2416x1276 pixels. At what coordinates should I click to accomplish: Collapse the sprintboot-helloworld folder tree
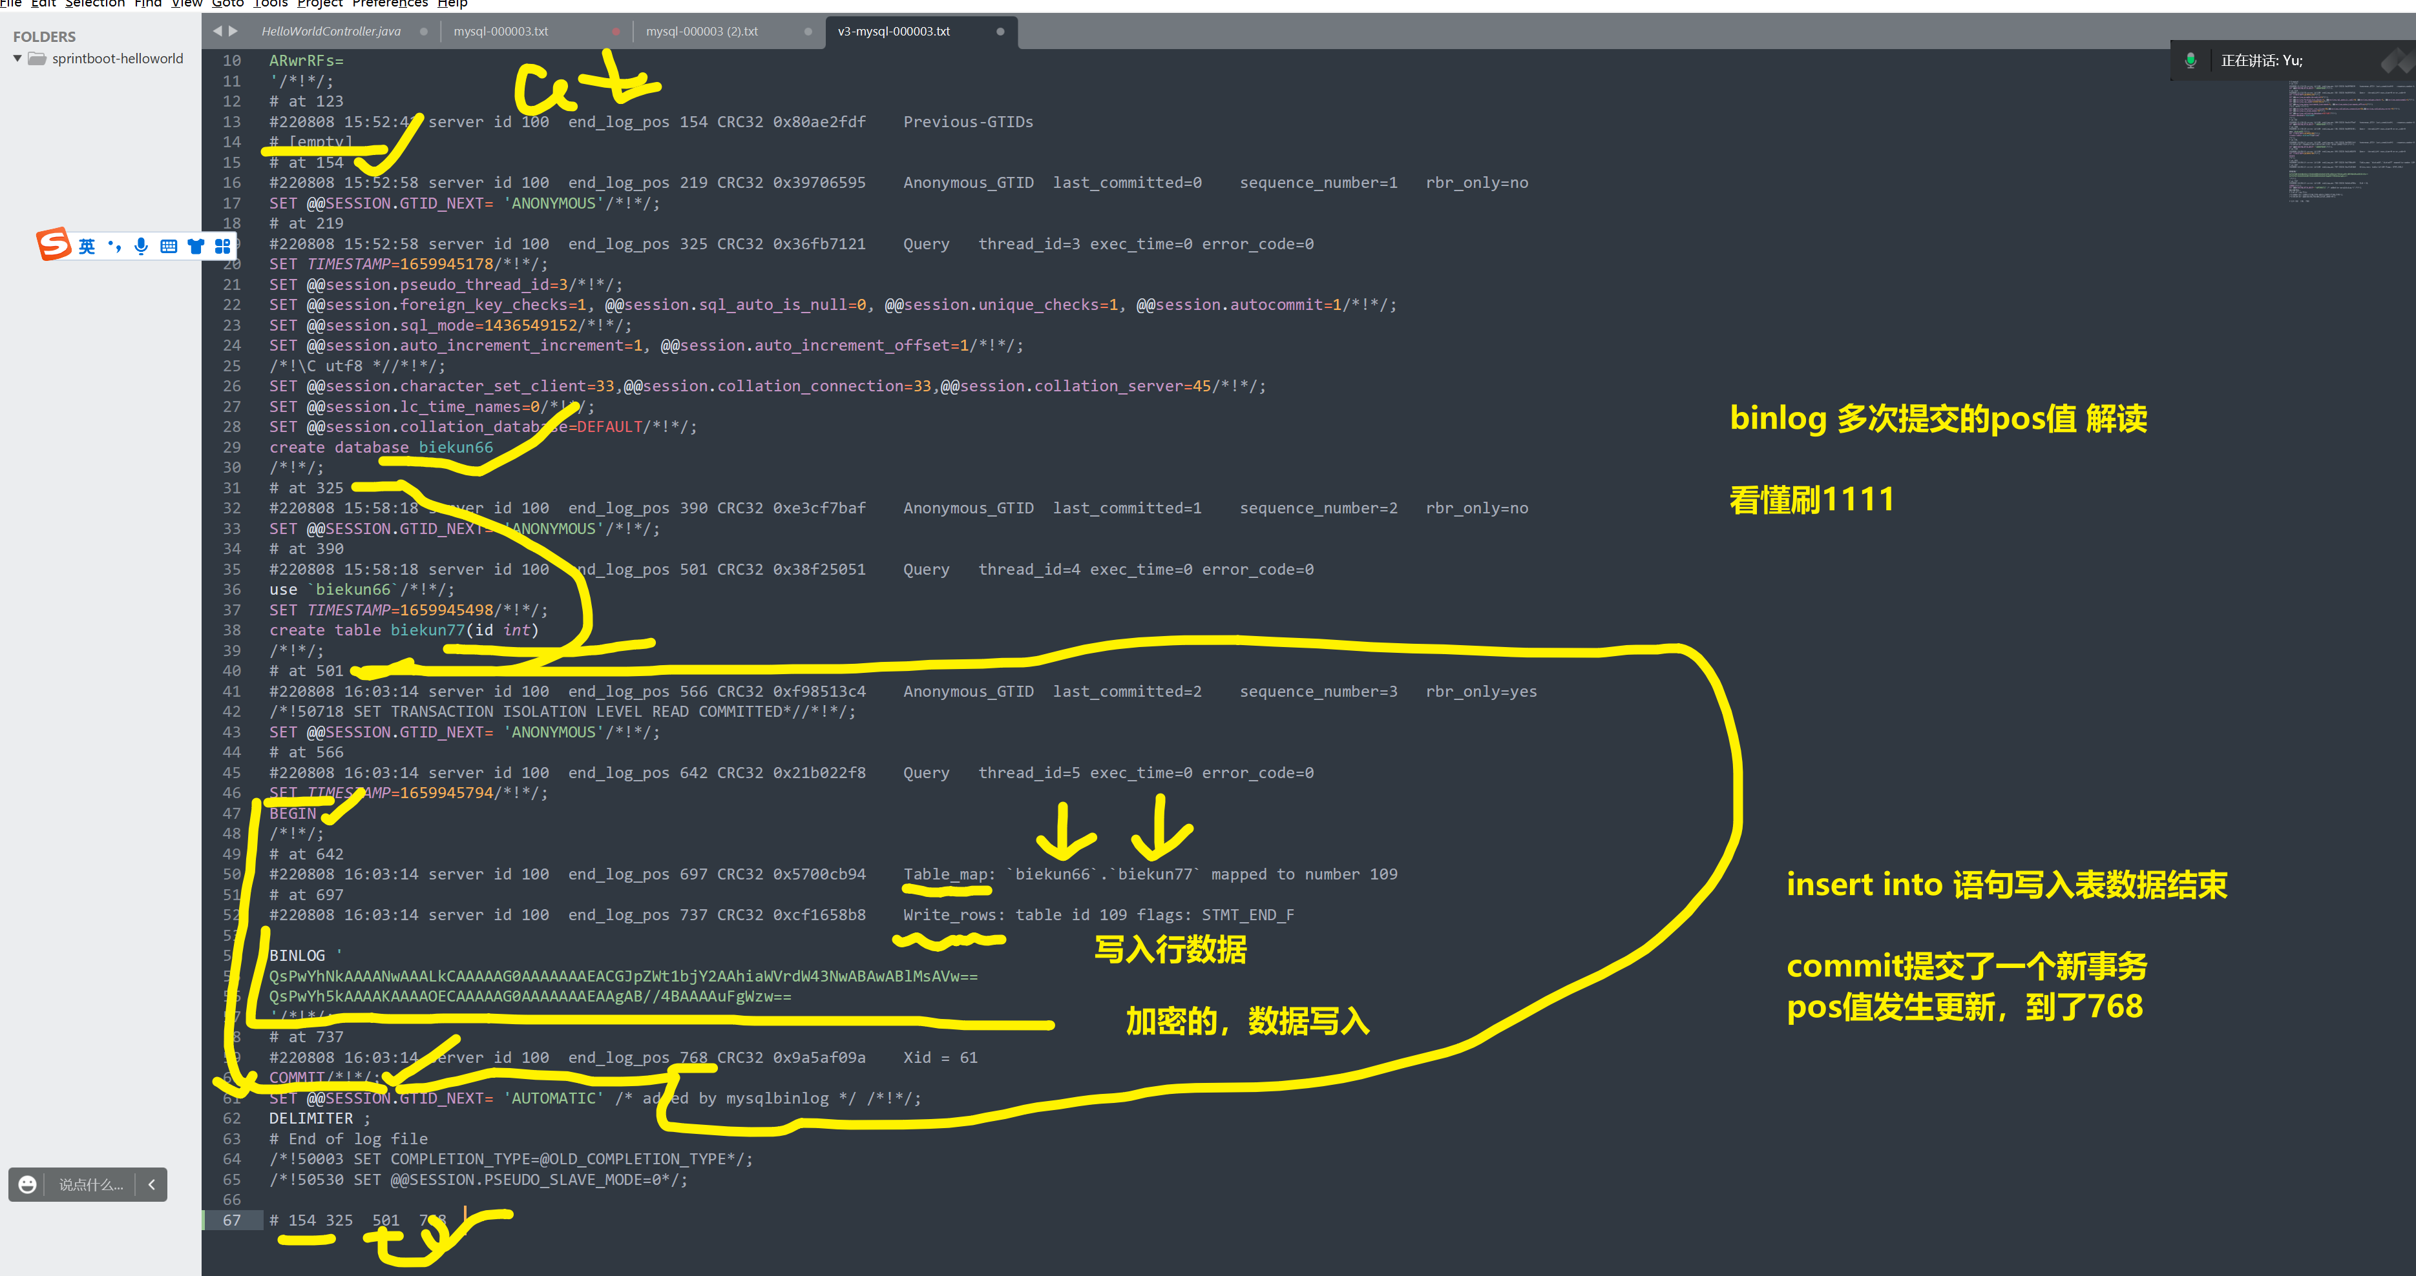(x=18, y=58)
